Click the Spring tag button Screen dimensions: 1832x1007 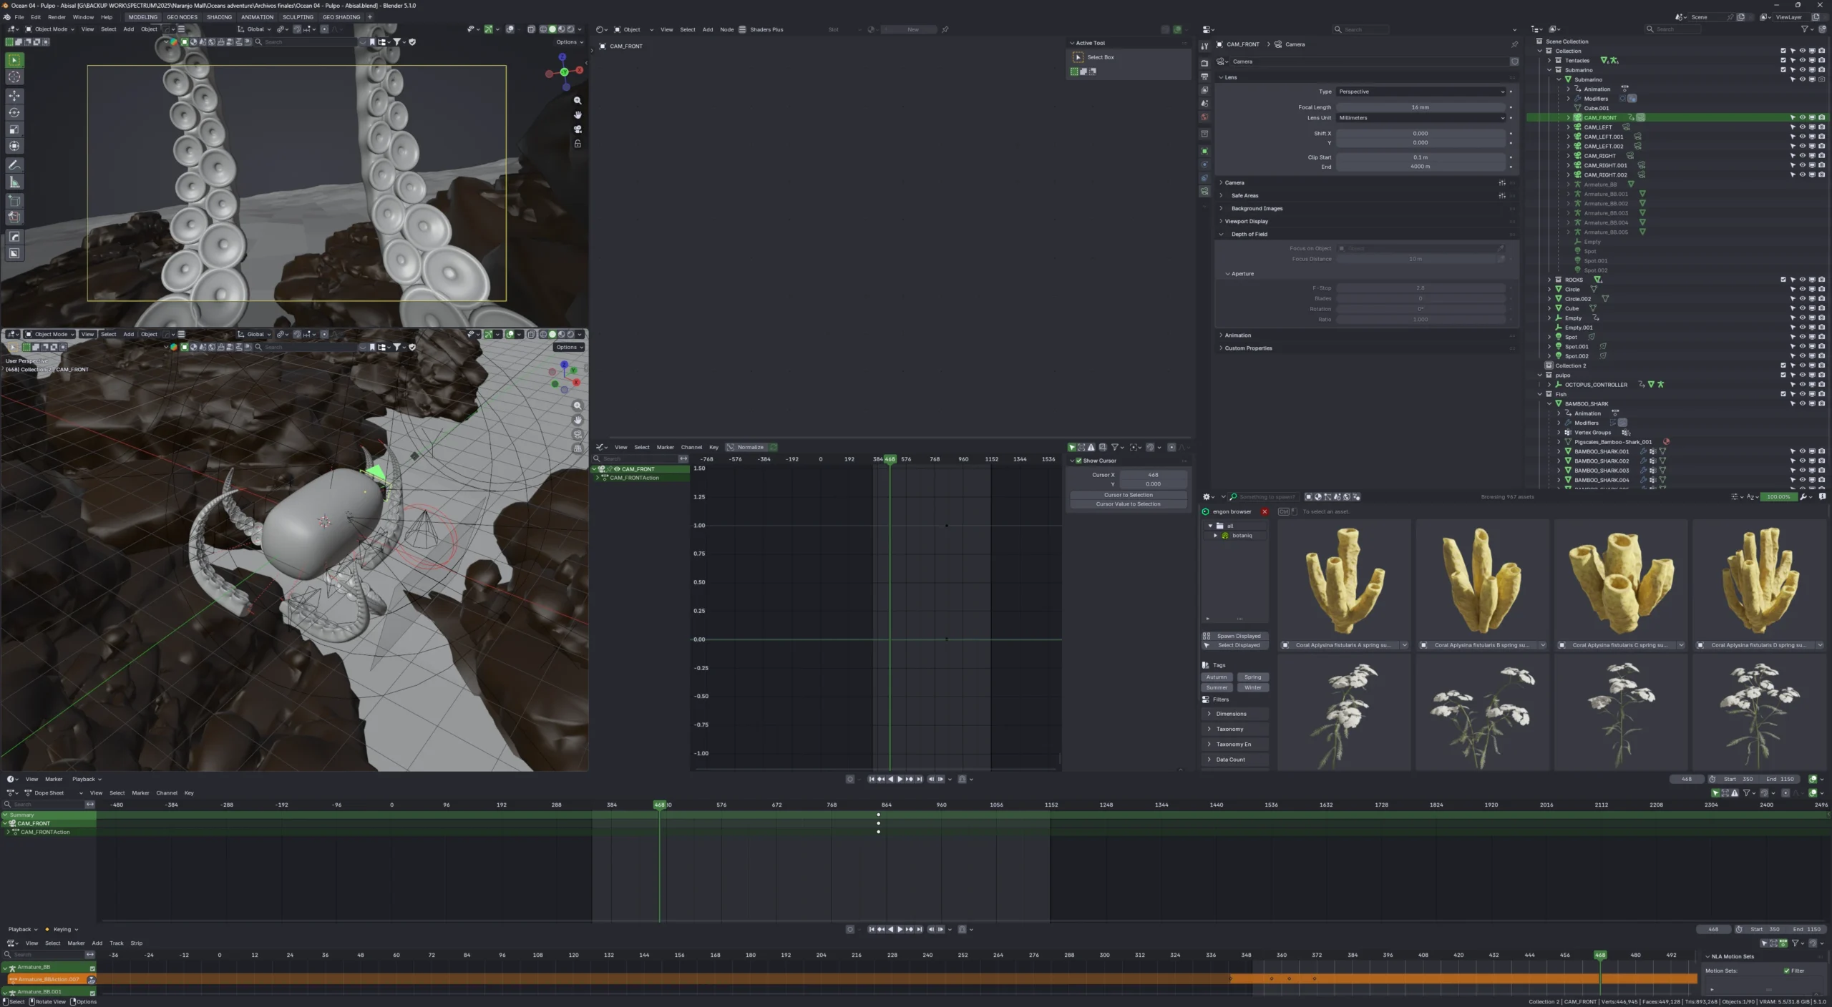[x=1252, y=677]
